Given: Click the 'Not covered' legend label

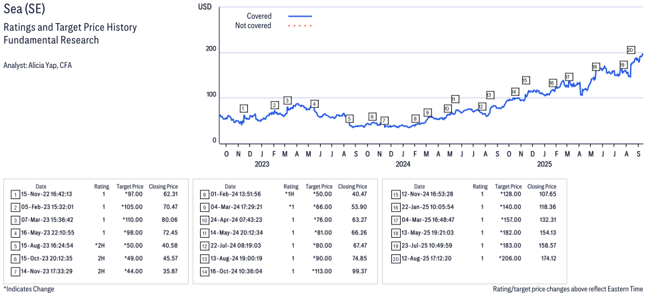Looking at the screenshot, I should [253, 26].
